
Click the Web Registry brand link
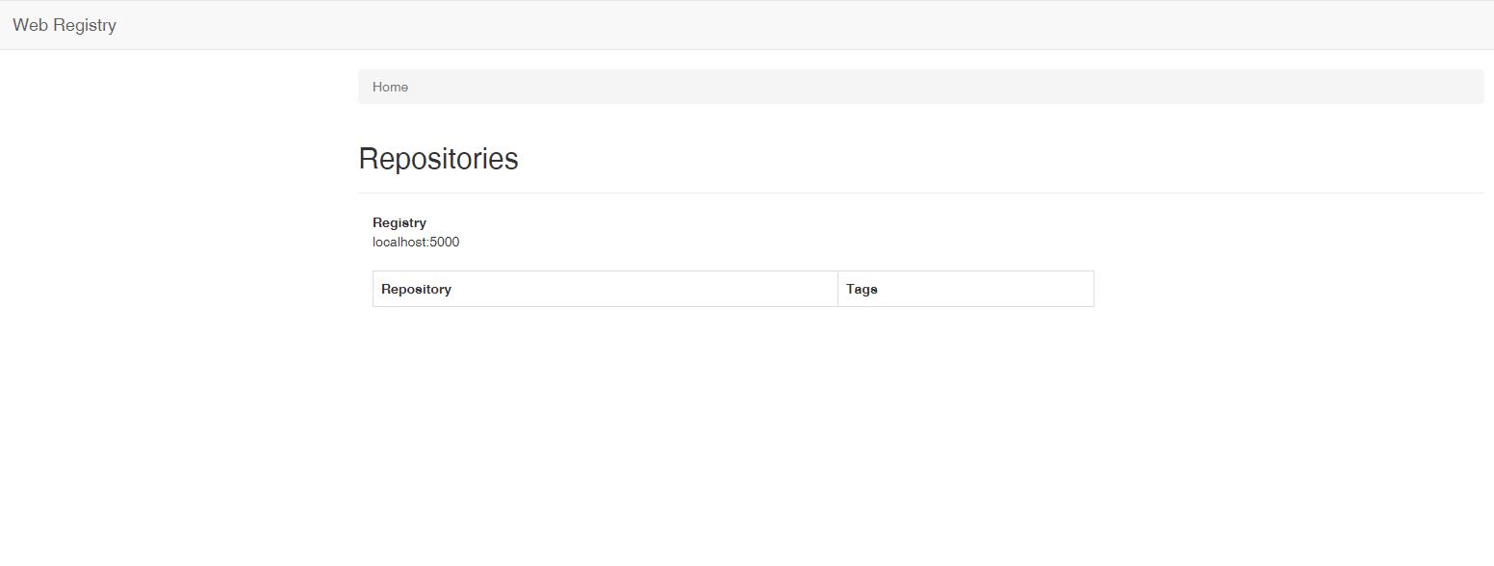[x=64, y=25]
